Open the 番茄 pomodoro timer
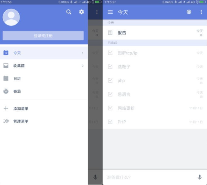The width and height of the screenshot is (207, 185). click(44, 91)
